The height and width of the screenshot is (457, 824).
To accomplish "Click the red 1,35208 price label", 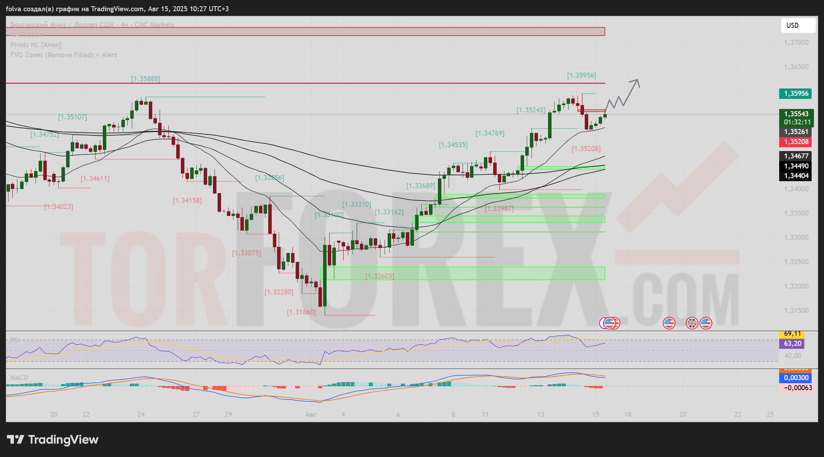I will point(796,142).
